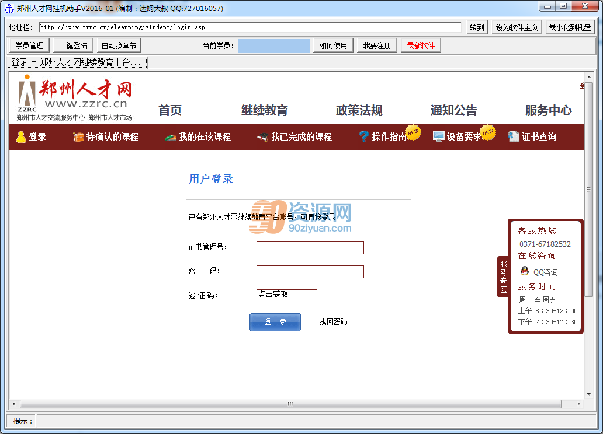Open 通知公告 notices menu
Image resolution: width=603 pixels, height=434 pixels.
tap(454, 110)
